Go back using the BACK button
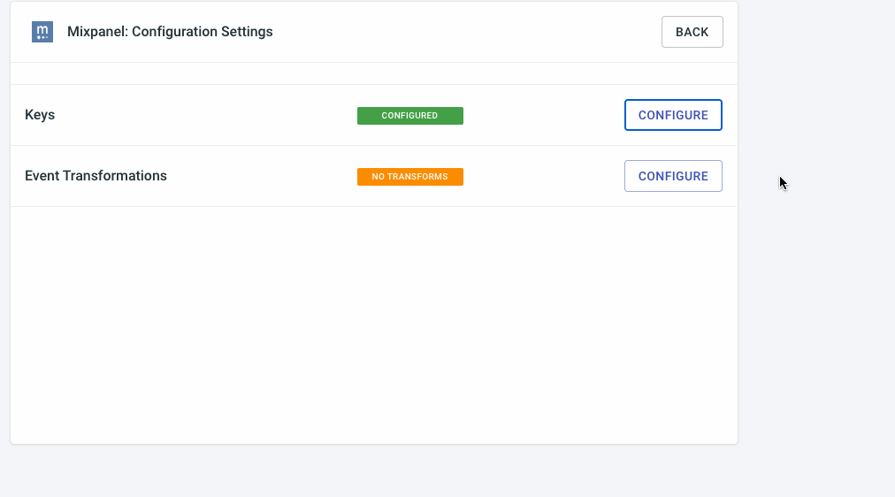895x497 pixels. pos(692,32)
